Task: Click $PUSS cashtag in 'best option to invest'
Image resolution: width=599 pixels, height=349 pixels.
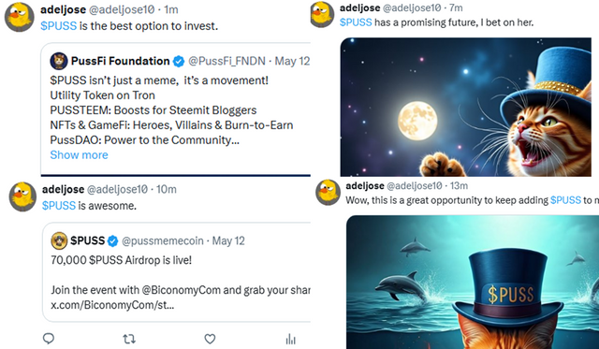Action: [58, 26]
